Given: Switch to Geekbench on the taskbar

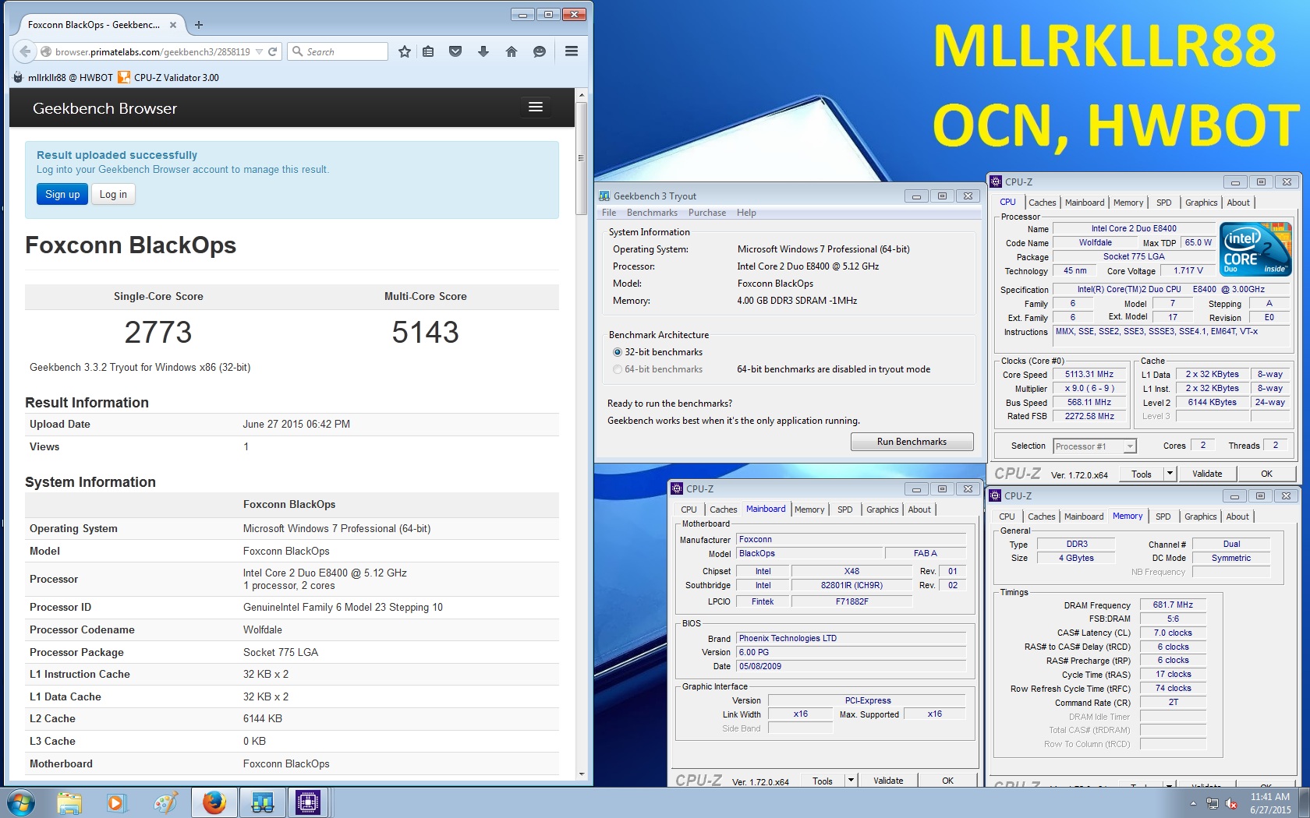Looking at the screenshot, I should 262,802.
